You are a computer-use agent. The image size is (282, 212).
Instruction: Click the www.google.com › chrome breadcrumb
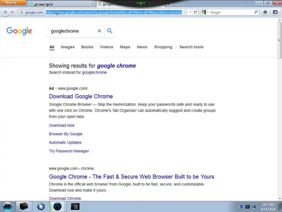pos(71,168)
